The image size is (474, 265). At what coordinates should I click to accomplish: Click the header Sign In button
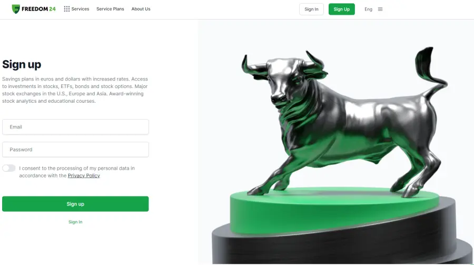[x=311, y=9]
